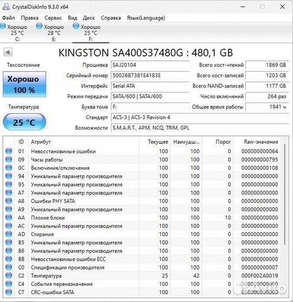Viewport: 293px width, 302px height.
Task: Click status icon for attribute C7
Action: pos(8,292)
